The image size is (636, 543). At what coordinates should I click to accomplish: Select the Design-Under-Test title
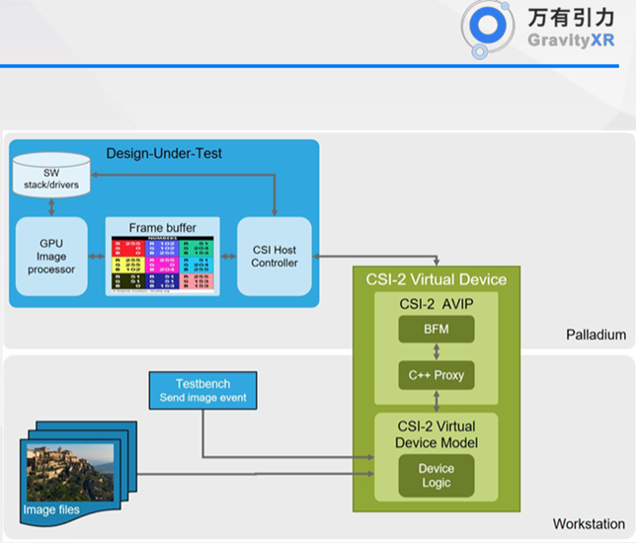tap(165, 153)
